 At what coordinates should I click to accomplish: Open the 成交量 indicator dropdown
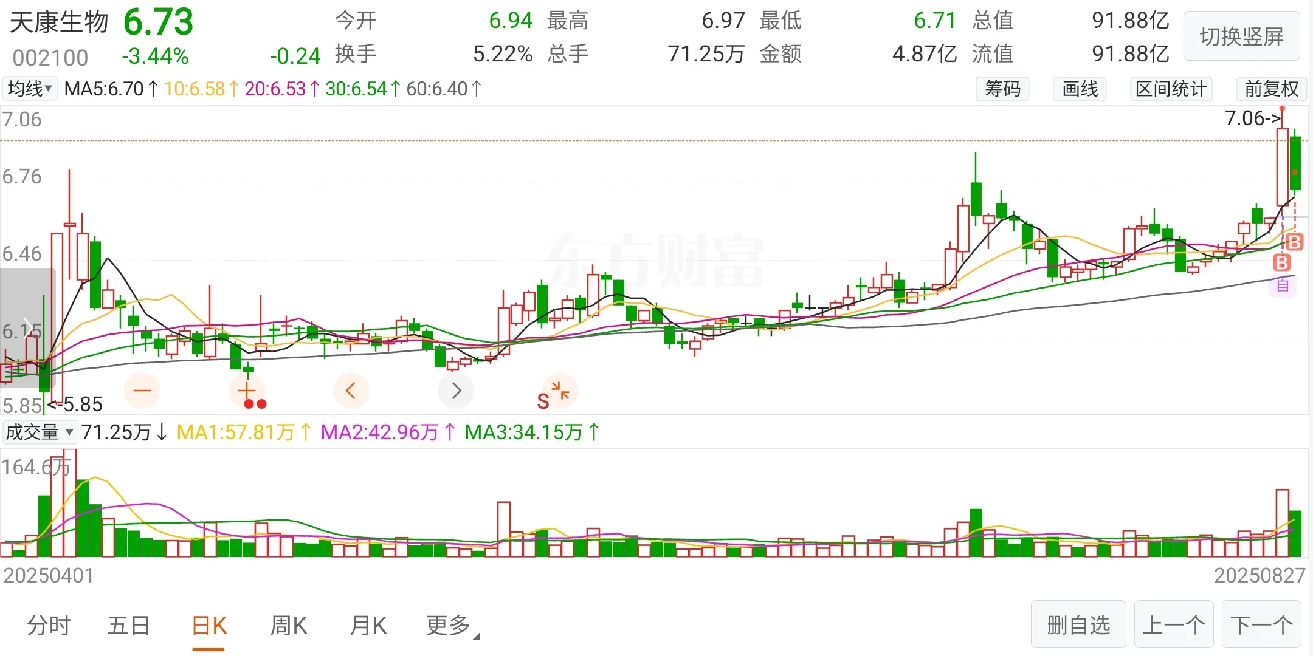click(40, 432)
